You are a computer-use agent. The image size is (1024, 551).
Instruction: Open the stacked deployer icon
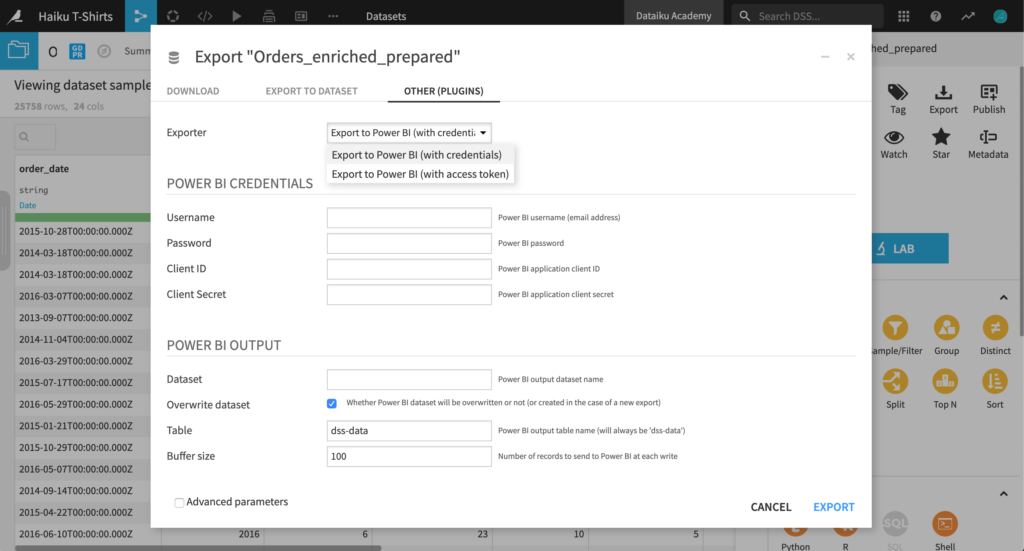point(269,16)
